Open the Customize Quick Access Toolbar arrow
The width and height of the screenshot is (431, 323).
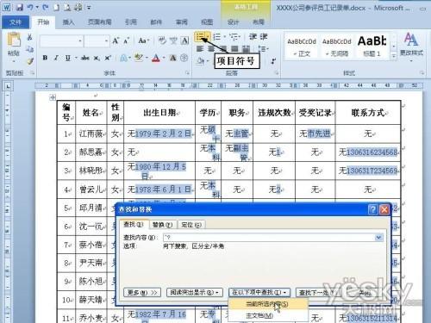[89, 8]
